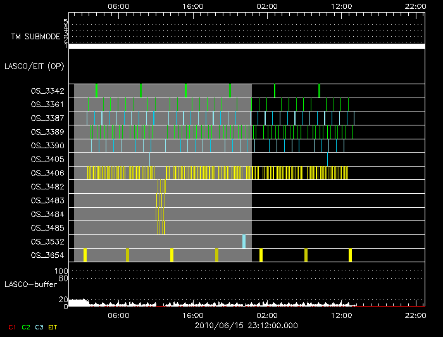Click yellow marker cluster in OS_3485 row
The image size is (443, 337).
coord(161,227)
